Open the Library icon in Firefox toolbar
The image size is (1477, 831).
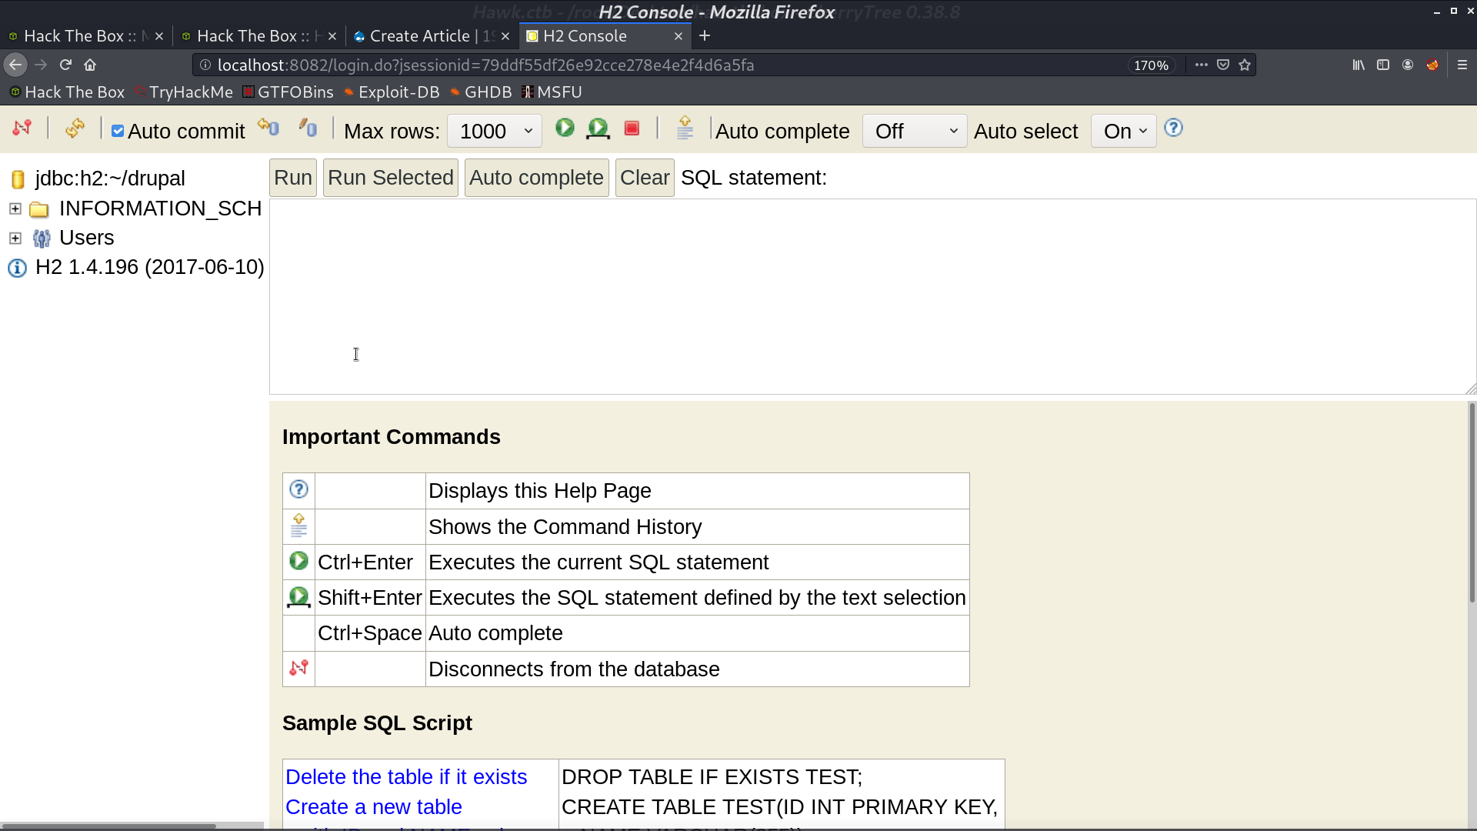coord(1359,65)
